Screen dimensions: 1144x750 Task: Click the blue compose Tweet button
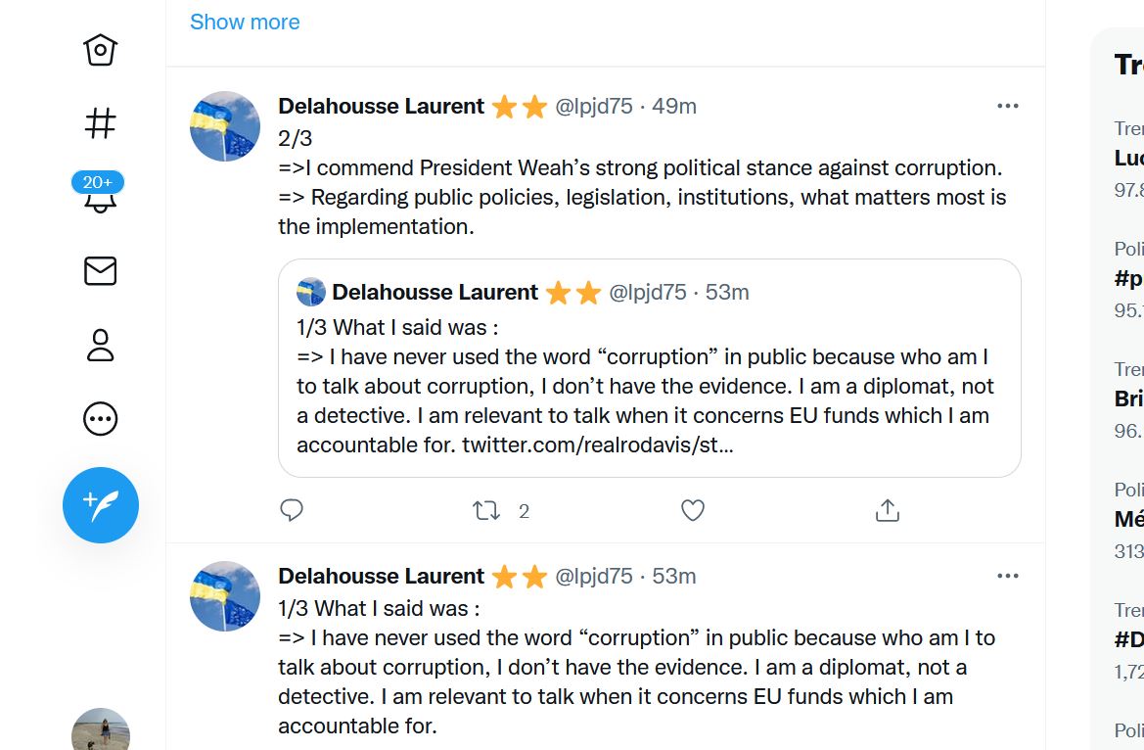point(101,505)
